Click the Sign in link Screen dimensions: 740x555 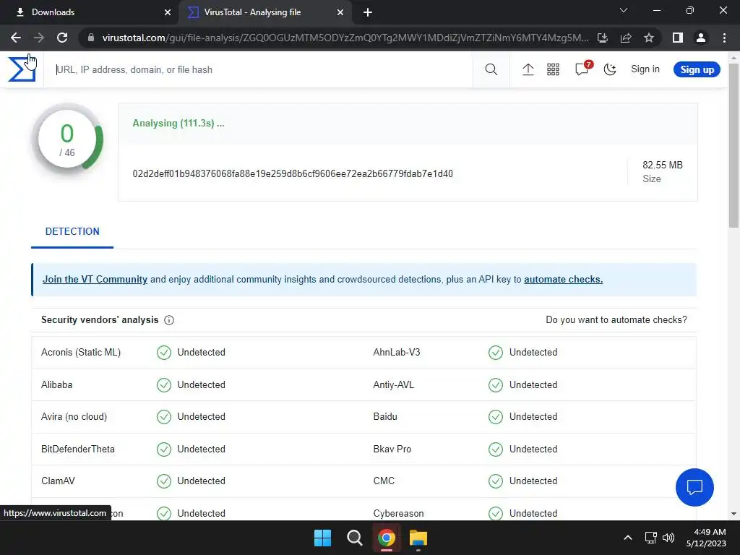pos(645,69)
